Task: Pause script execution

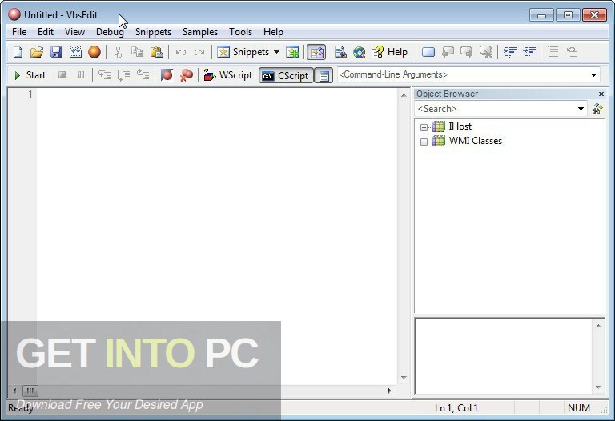Action: click(x=81, y=75)
